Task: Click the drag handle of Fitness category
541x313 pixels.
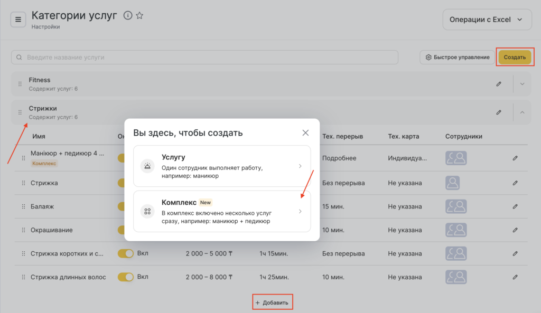Action: pyautogui.click(x=20, y=84)
